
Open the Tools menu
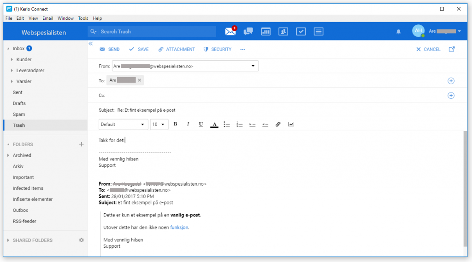pyautogui.click(x=83, y=18)
